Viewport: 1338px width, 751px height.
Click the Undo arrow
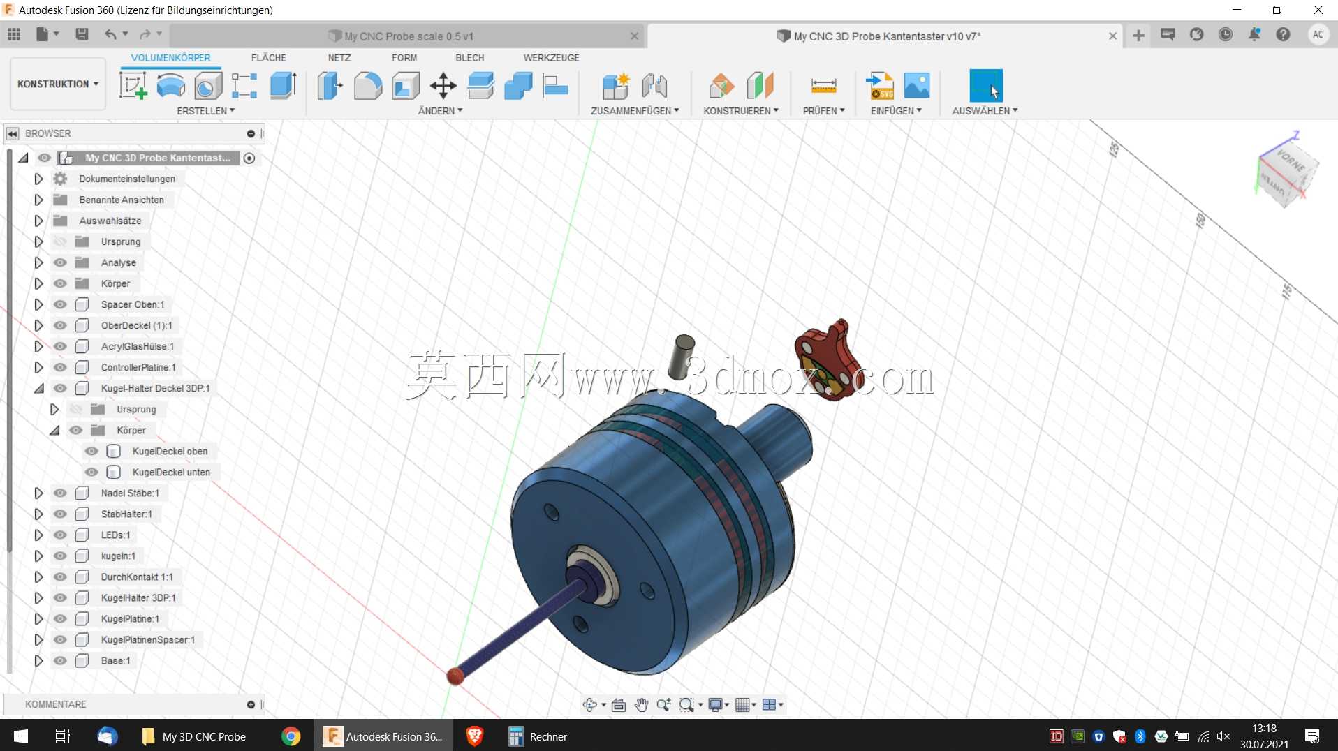(110, 34)
